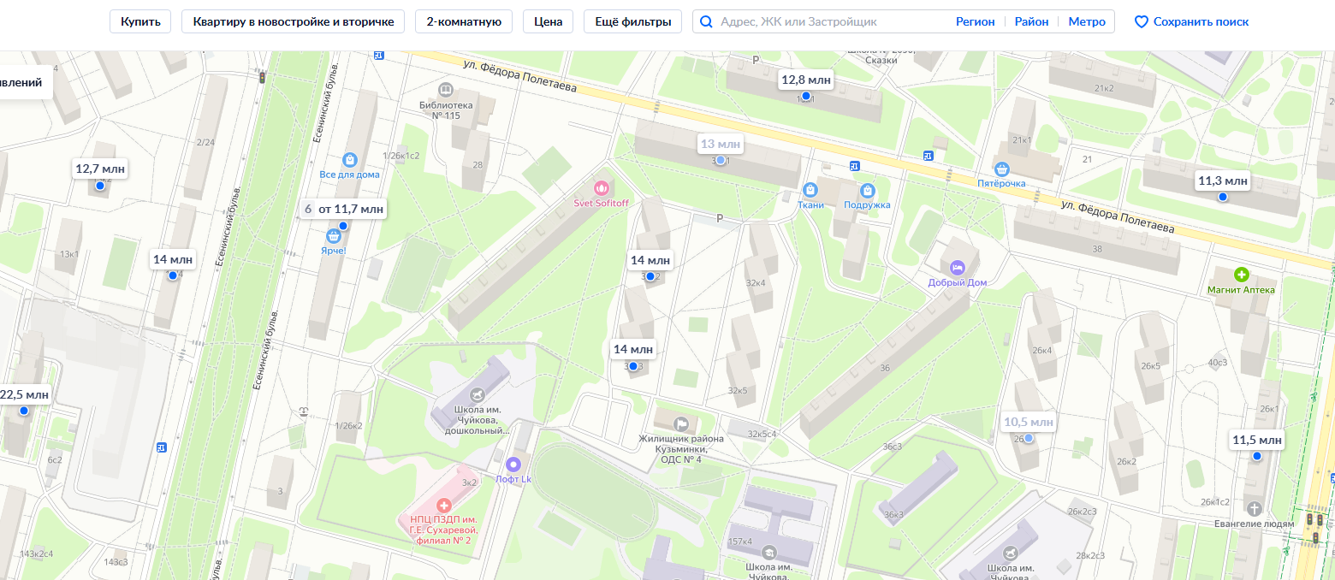Click the Лофт Lk purple circle icon
This screenshot has width=1335, height=580.
coord(513,465)
